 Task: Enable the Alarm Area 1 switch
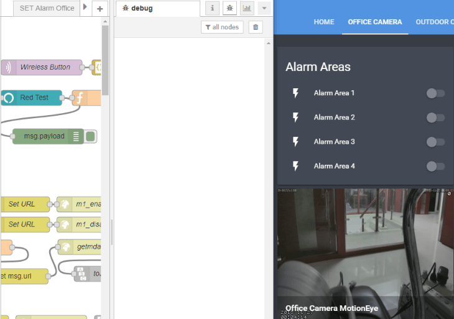coord(435,93)
